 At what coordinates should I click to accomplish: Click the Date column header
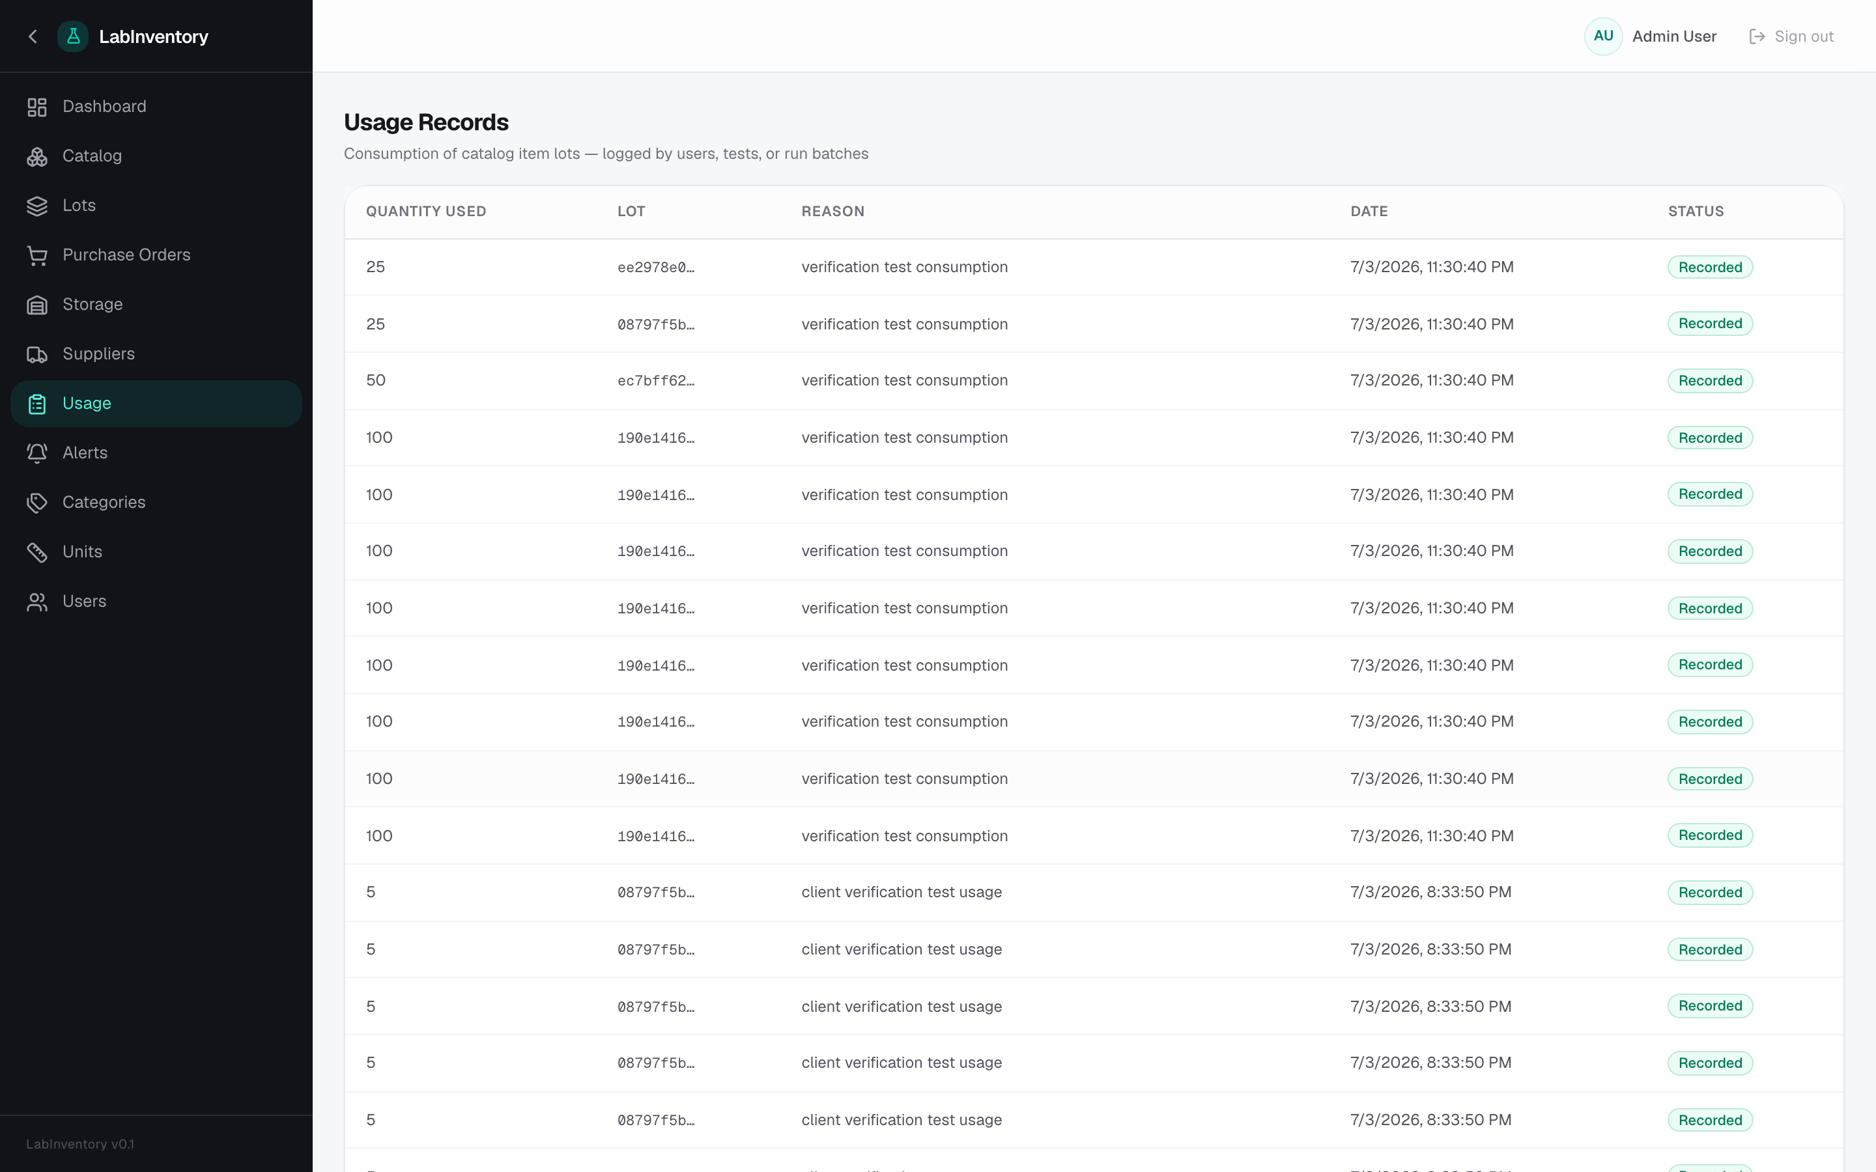1369,212
